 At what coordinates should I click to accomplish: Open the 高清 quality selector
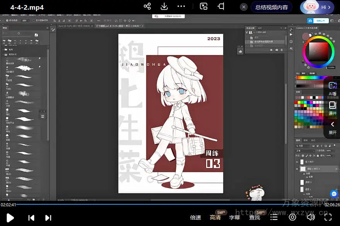215,217
